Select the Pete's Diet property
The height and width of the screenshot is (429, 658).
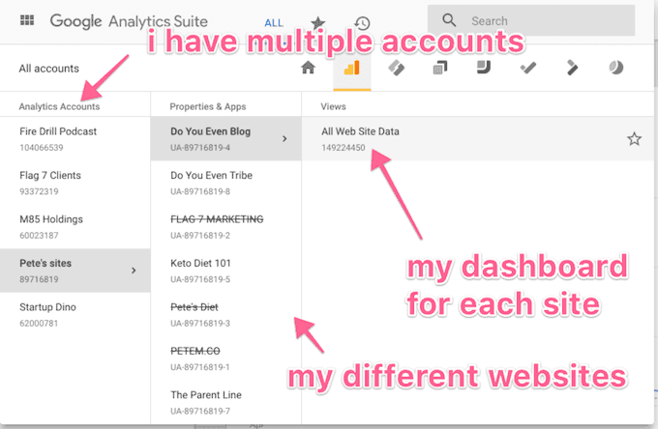click(x=225, y=315)
